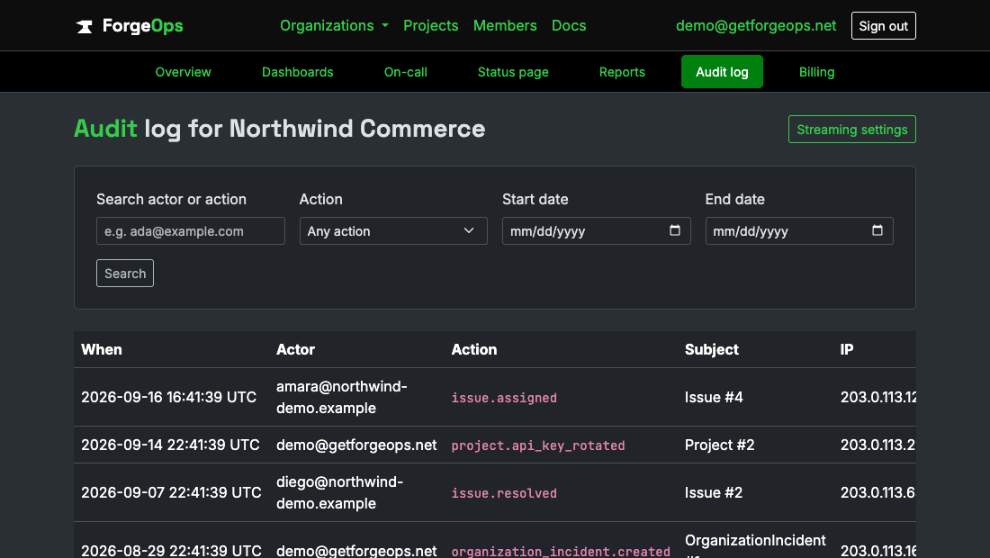Select the Audit log tab
990x558 pixels.
pos(722,72)
